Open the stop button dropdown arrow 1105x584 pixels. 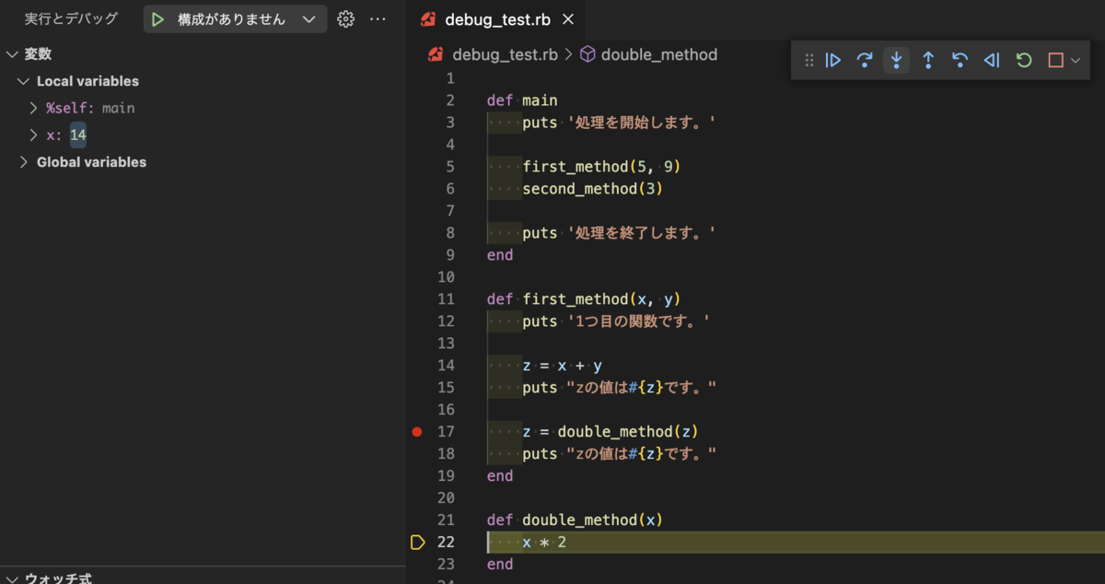pos(1075,61)
